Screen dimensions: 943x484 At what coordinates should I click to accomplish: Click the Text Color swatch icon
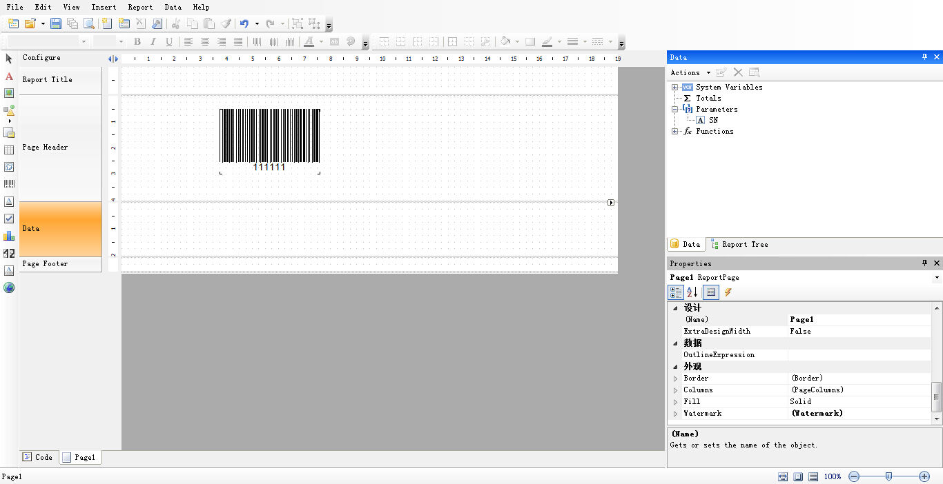point(309,41)
